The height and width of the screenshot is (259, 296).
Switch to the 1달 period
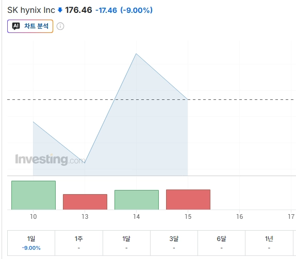126,243
